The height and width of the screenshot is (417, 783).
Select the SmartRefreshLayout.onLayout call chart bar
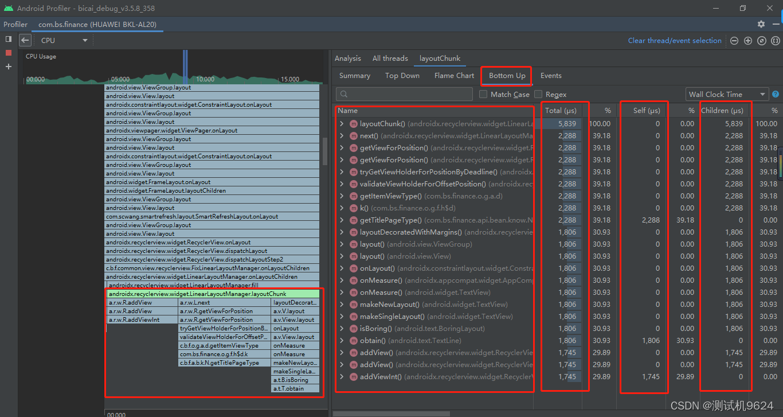(212, 216)
